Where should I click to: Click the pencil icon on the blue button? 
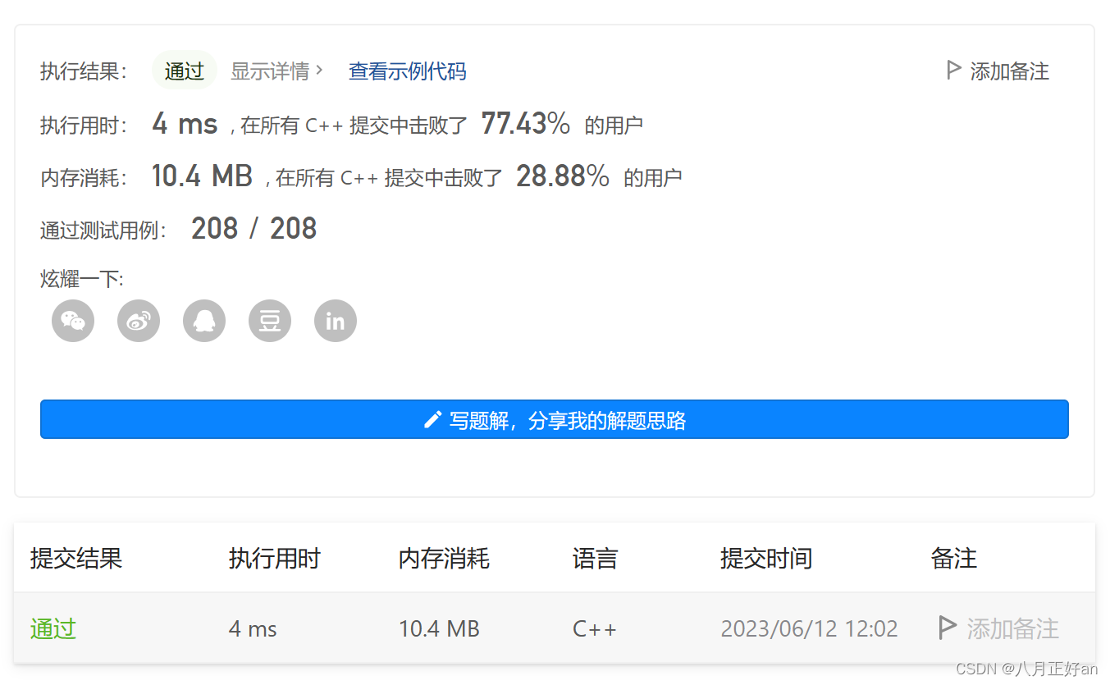432,420
